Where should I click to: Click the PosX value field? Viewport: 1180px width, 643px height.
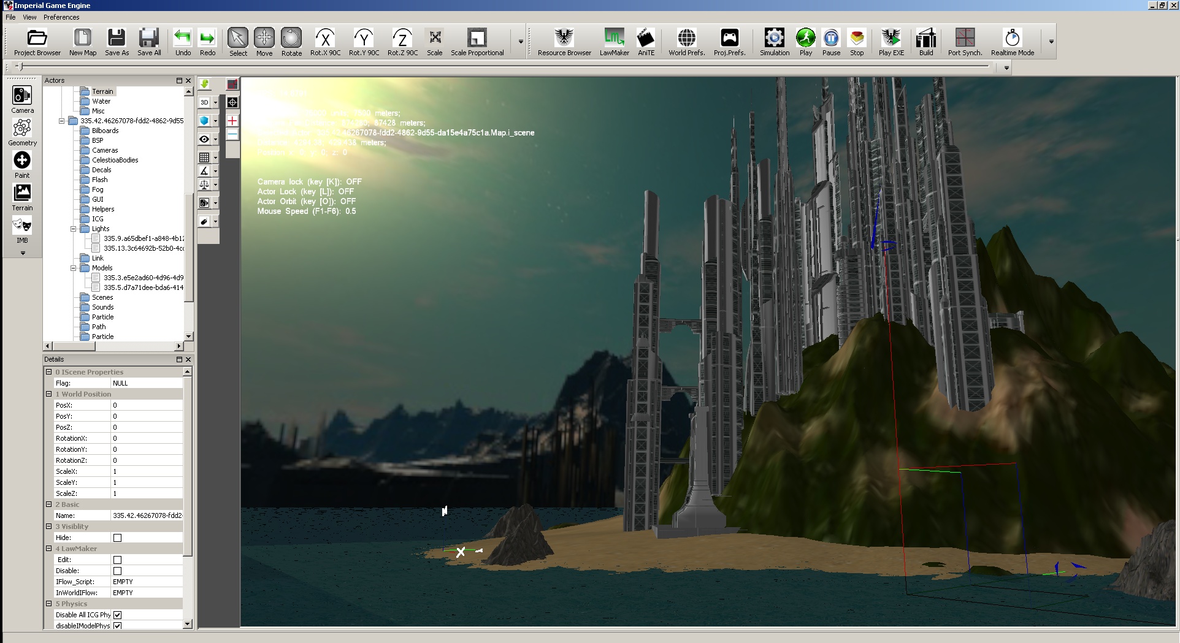pyautogui.click(x=147, y=405)
